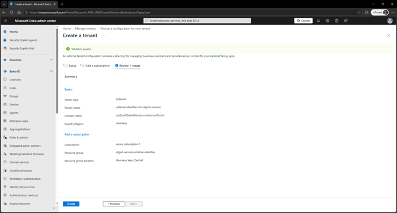The image size is (397, 213).
Task: Click the Previous button
Action: tap(113, 204)
